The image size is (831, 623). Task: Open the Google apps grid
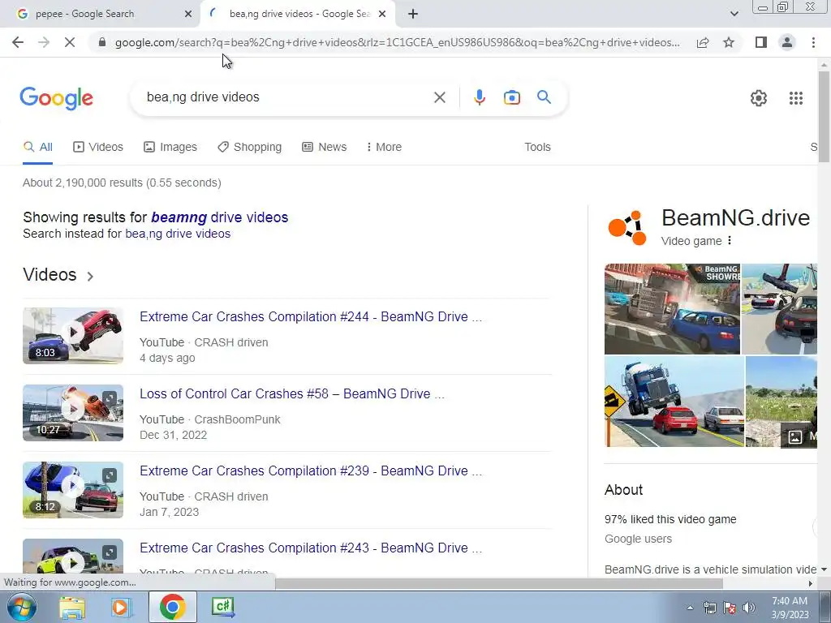pyautogui.click(x=795, y=98)
